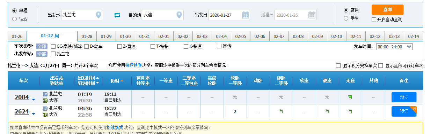The image size is (438, 134).
Task: Check D-动车 train type filter
Action: (x=86, y=46)
